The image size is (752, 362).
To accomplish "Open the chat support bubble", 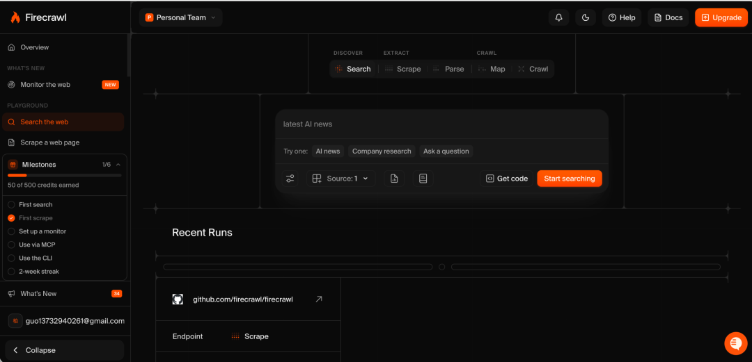I will pos(735,343).
